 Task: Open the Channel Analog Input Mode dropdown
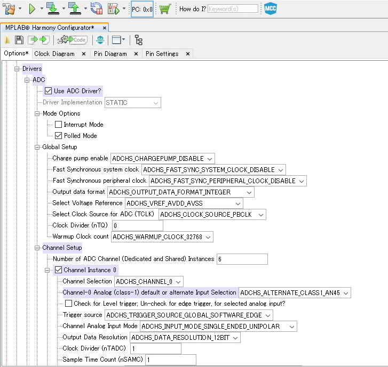(218, 326)
